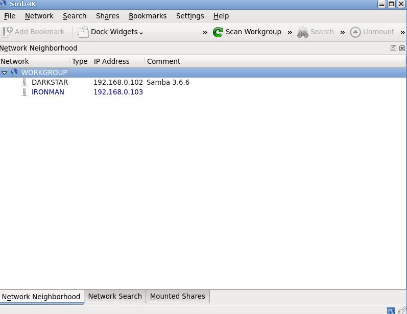The width and height of the screenshot is (407, 314).
Task: Open the Search menu
Action: [x=75, y=16]
